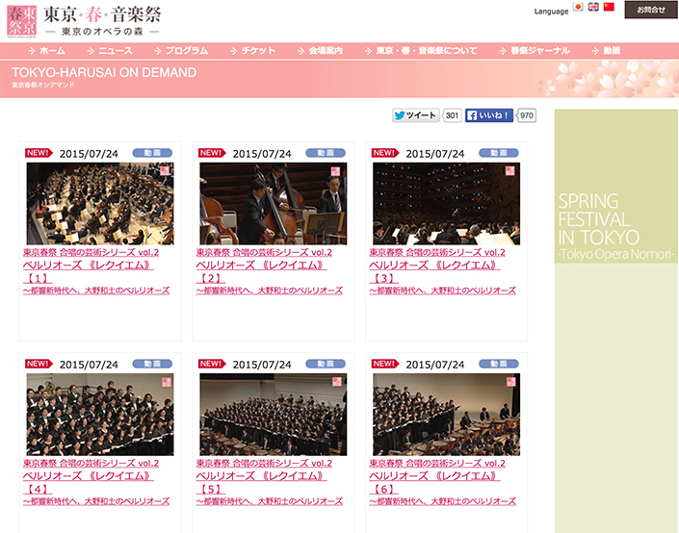The image size is (679, 533).
Task: Open wide choir thumbnail for part 【5】
Action: pos(274,415)
